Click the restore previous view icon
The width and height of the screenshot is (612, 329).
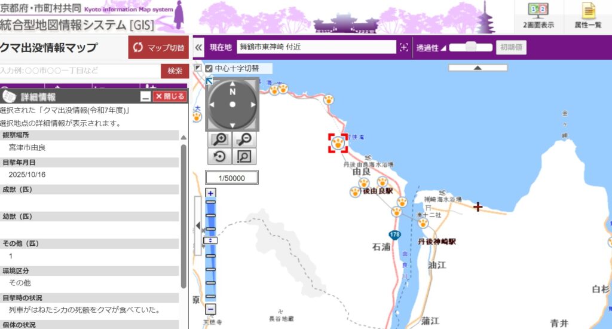[x=220, y=157]
